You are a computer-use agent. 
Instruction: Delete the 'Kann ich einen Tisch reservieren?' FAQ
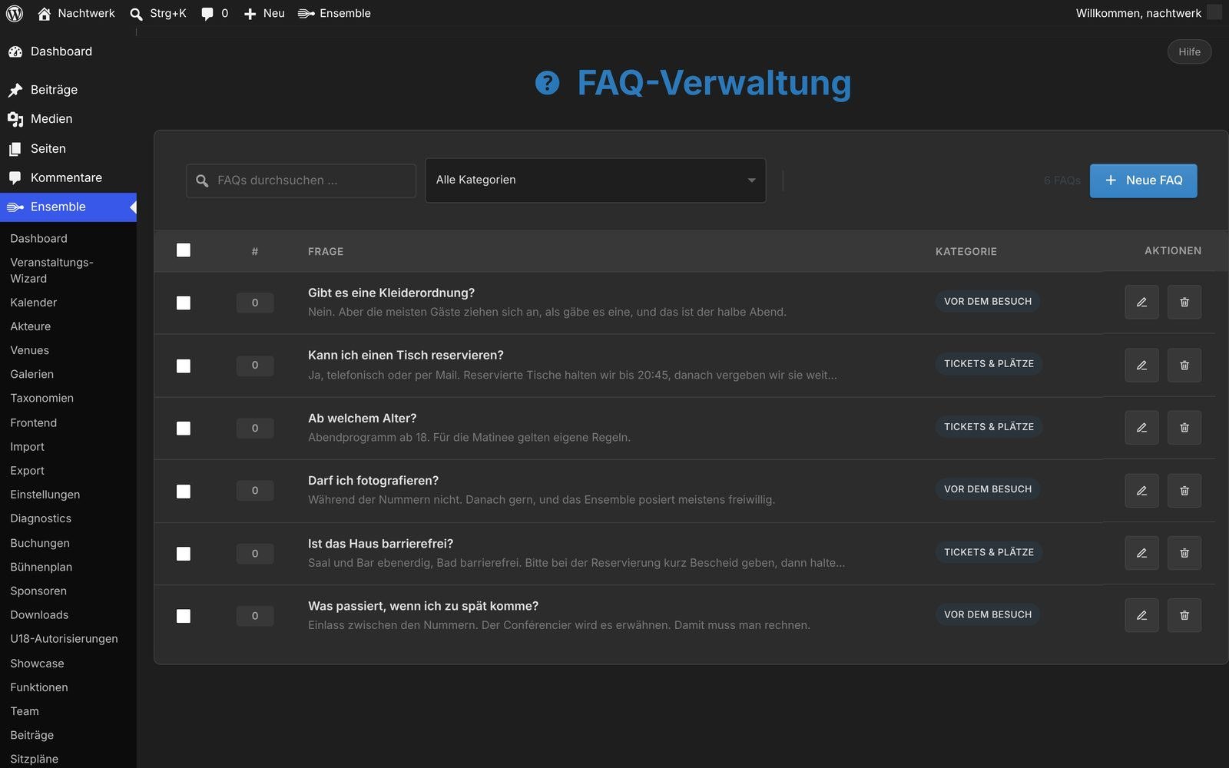tap(1184, 365)
